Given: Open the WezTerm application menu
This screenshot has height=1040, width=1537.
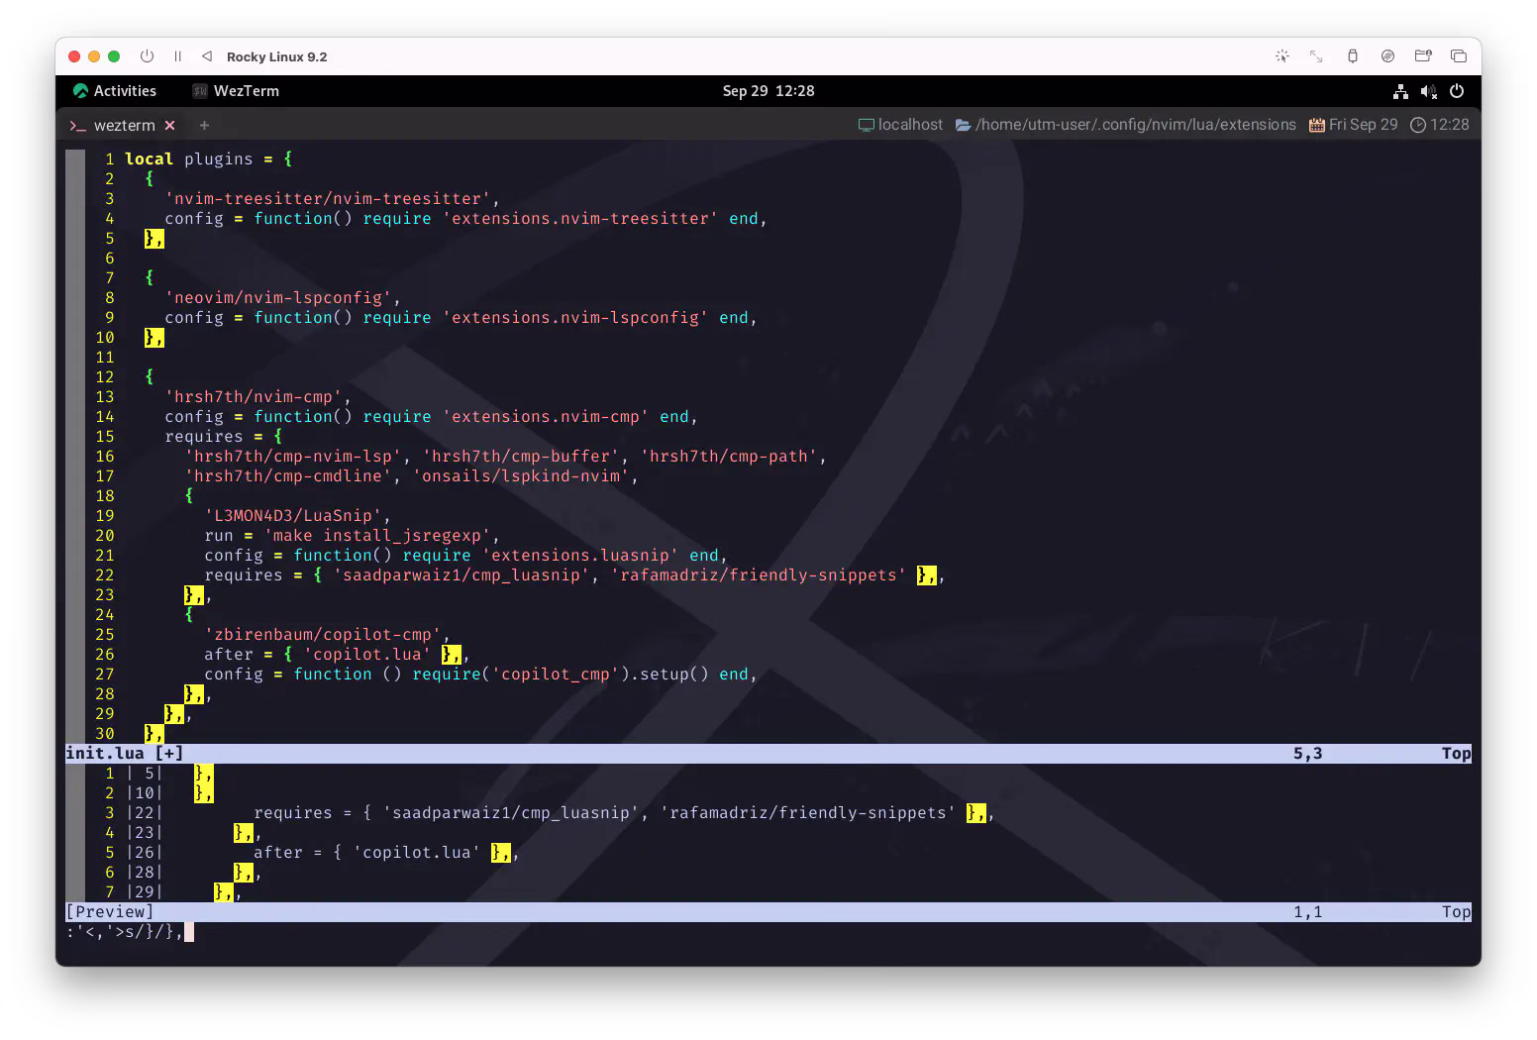Looking at the screenshot, I should (x=236, y=91).
